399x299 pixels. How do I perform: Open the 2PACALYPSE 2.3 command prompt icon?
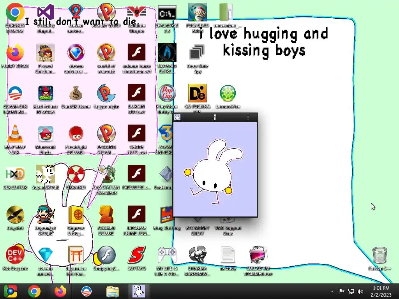pos(167,12)
